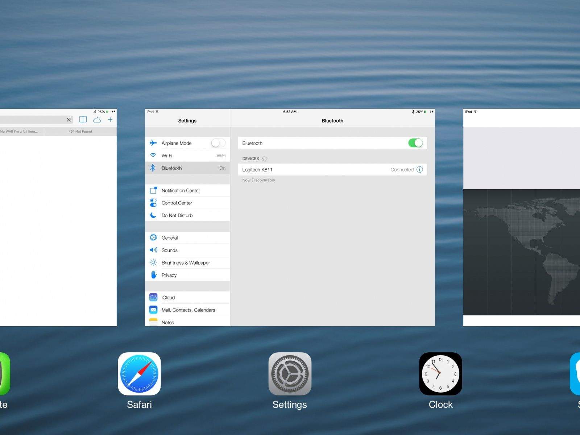The width and height of the screenshot is (580, 435).
Task: Switch to the 404 Not Found tab
Action: point(80,132)
